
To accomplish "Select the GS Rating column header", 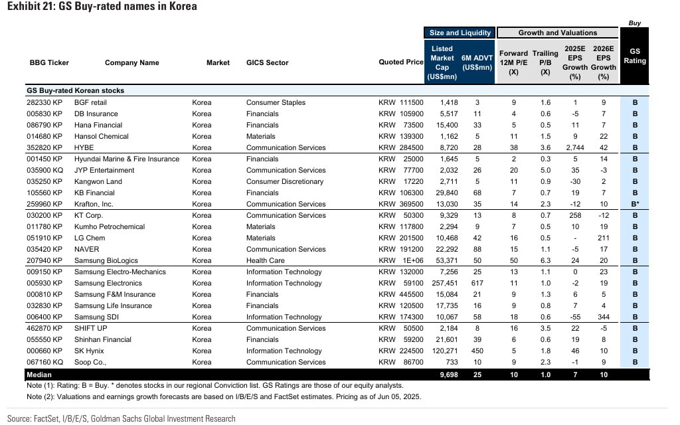I will [x=634, y=56].
